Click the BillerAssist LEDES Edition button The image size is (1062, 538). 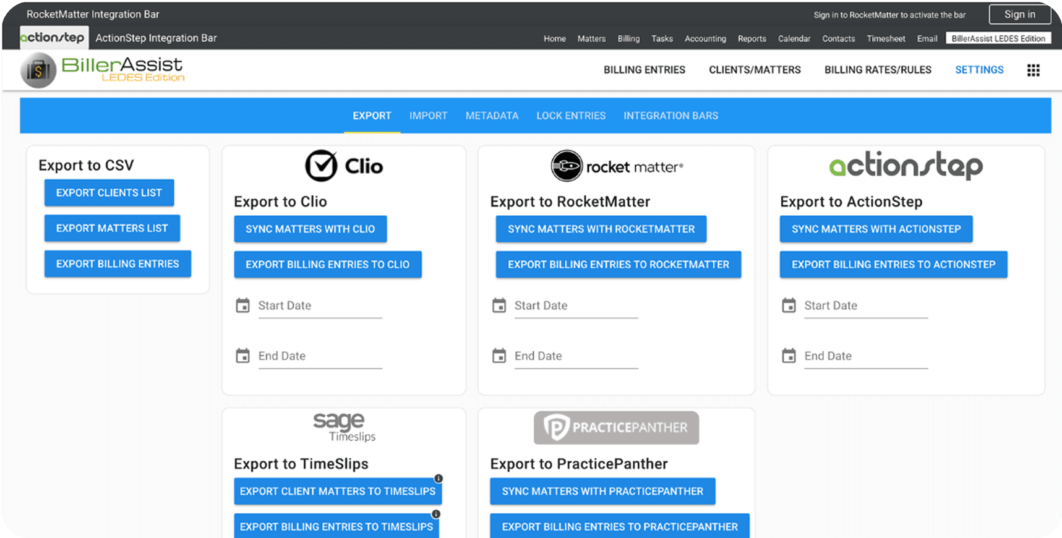coord(998,38)
